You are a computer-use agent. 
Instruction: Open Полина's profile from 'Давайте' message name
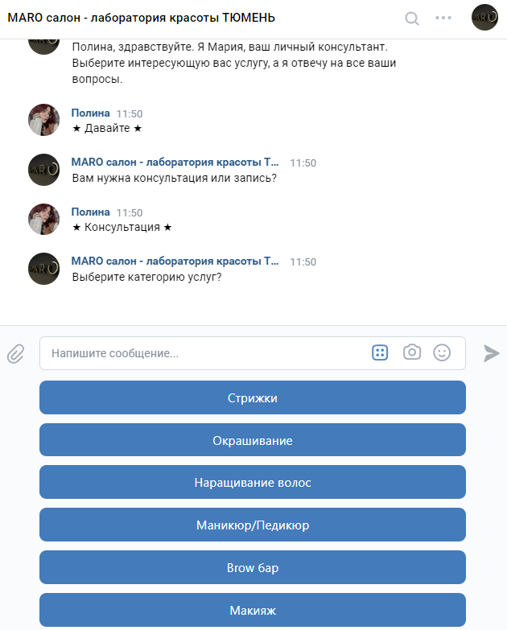coord(90,113)
